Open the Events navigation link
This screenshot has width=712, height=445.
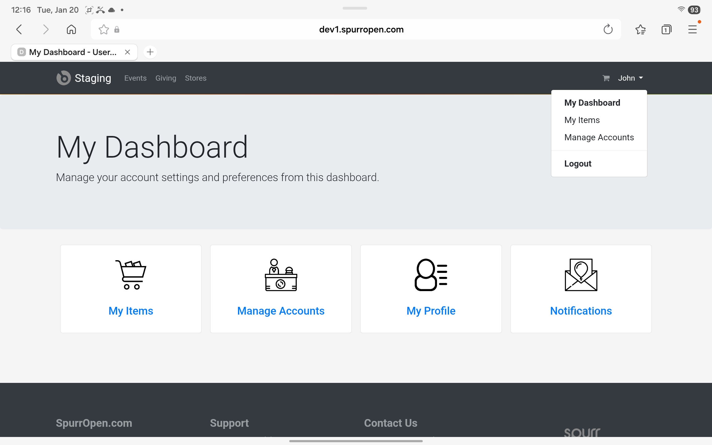tap(135, 78)
